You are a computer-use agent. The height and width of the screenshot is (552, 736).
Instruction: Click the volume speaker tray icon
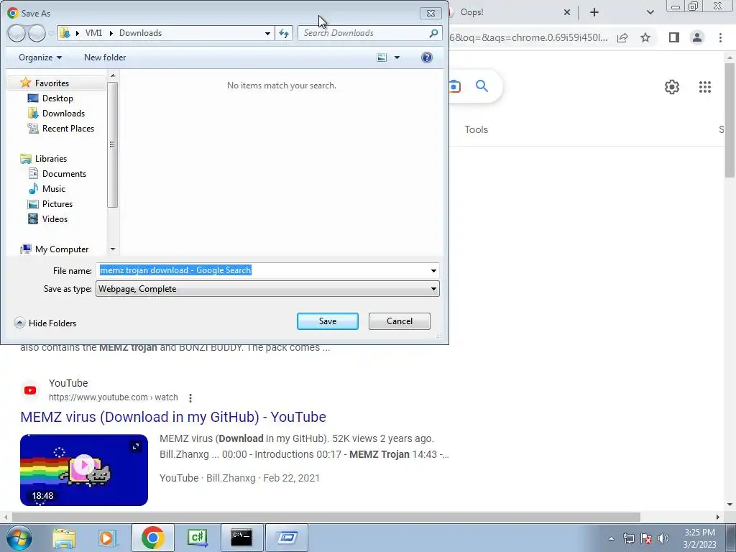[663, 538]
